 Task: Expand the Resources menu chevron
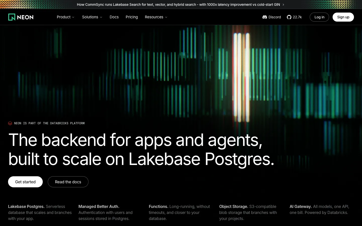166,17
